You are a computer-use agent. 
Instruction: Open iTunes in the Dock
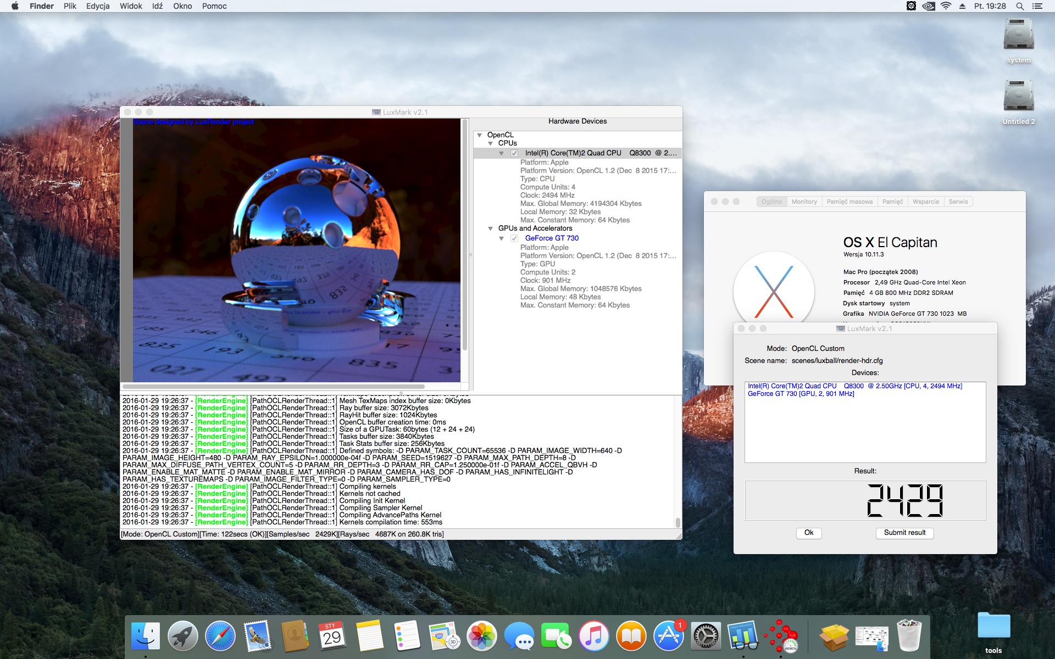pyautogui.click(x=594, y=636)
